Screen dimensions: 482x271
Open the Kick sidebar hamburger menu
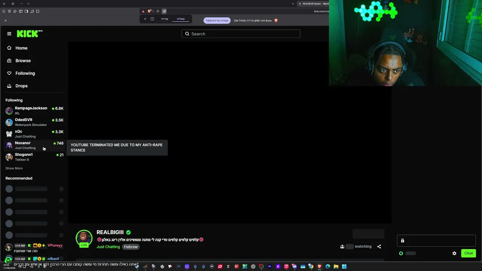(9, 33)
